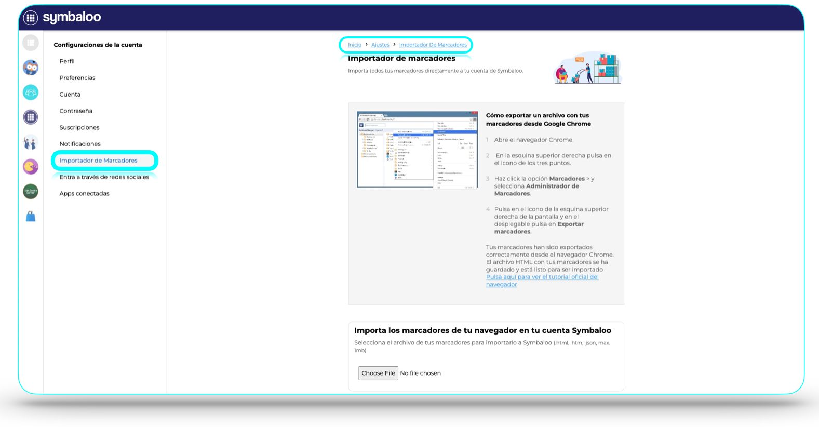819x427 pixels.
Task: Click the 'Importador de marcadores' page heading
Action: [402, 59]
